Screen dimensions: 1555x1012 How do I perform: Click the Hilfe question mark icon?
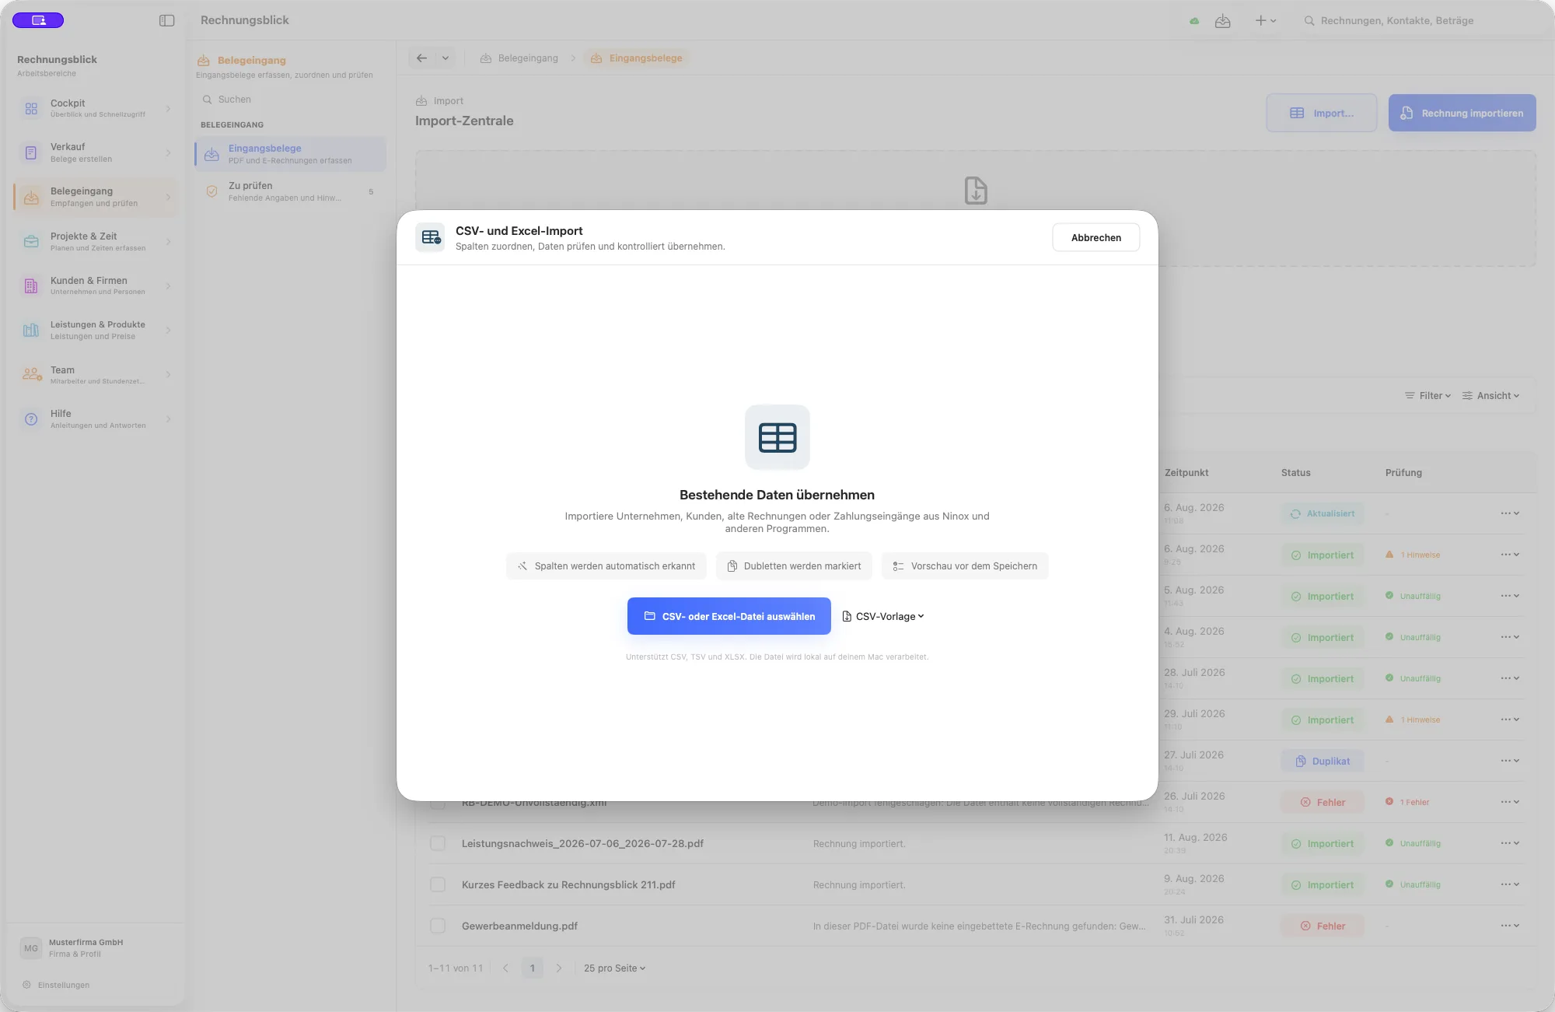point(31,419)
